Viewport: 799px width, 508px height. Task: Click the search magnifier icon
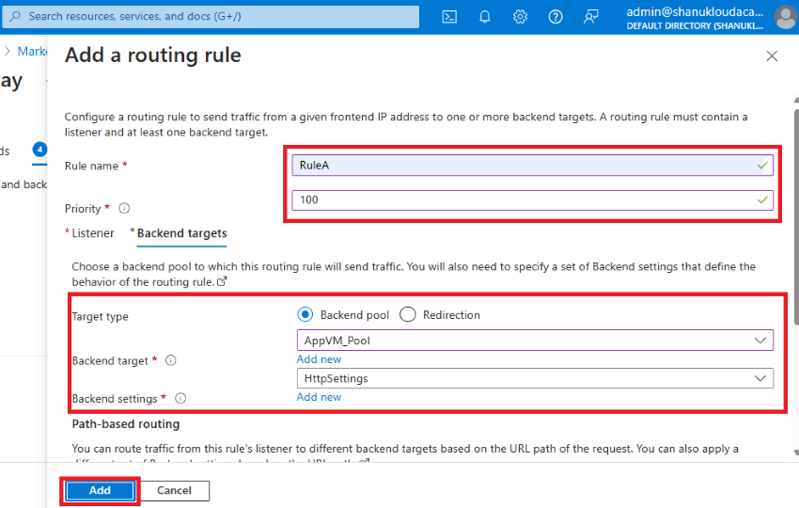[15, 16]
